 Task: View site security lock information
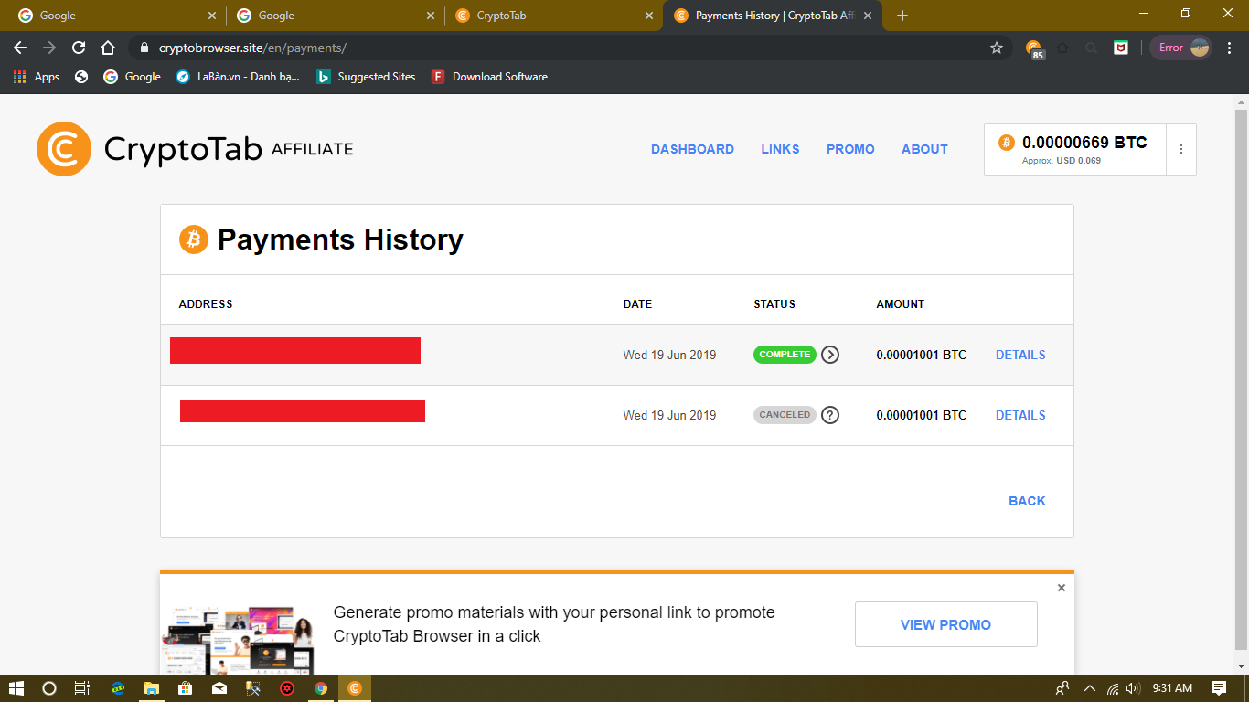143,48
